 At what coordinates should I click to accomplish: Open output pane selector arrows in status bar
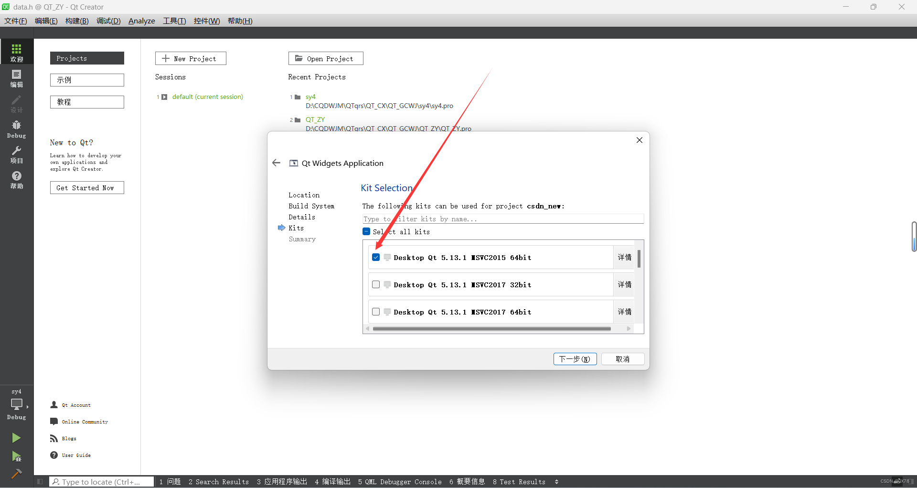click(556, 482)
